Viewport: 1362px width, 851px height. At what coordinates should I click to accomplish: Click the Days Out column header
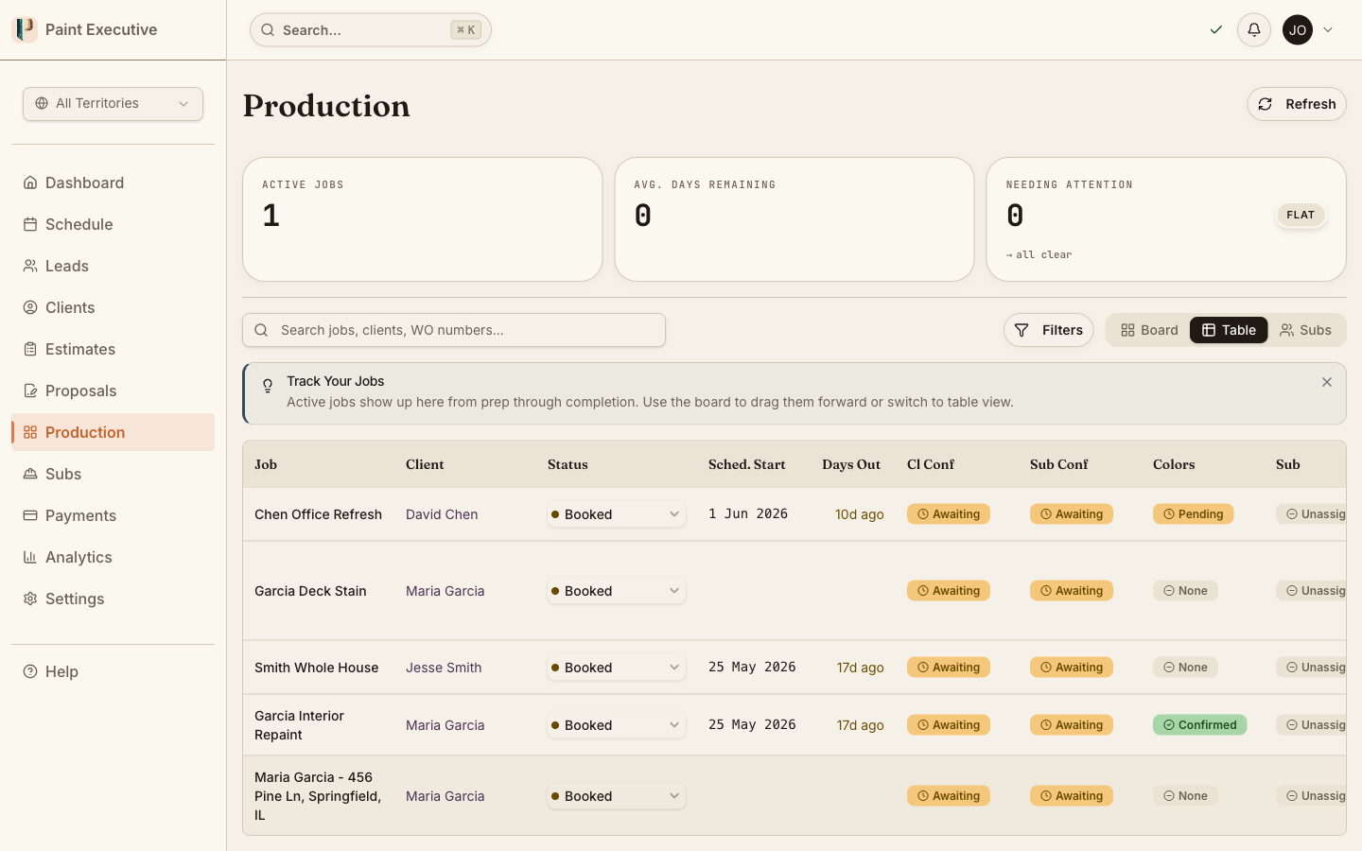pos(851,464)
